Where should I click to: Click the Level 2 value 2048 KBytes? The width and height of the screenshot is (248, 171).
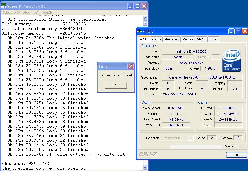coord(228,120)
